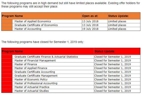Click Limited places status for Master of Accounting
Viewport: 142px width, 94px height.
[117, 29]
